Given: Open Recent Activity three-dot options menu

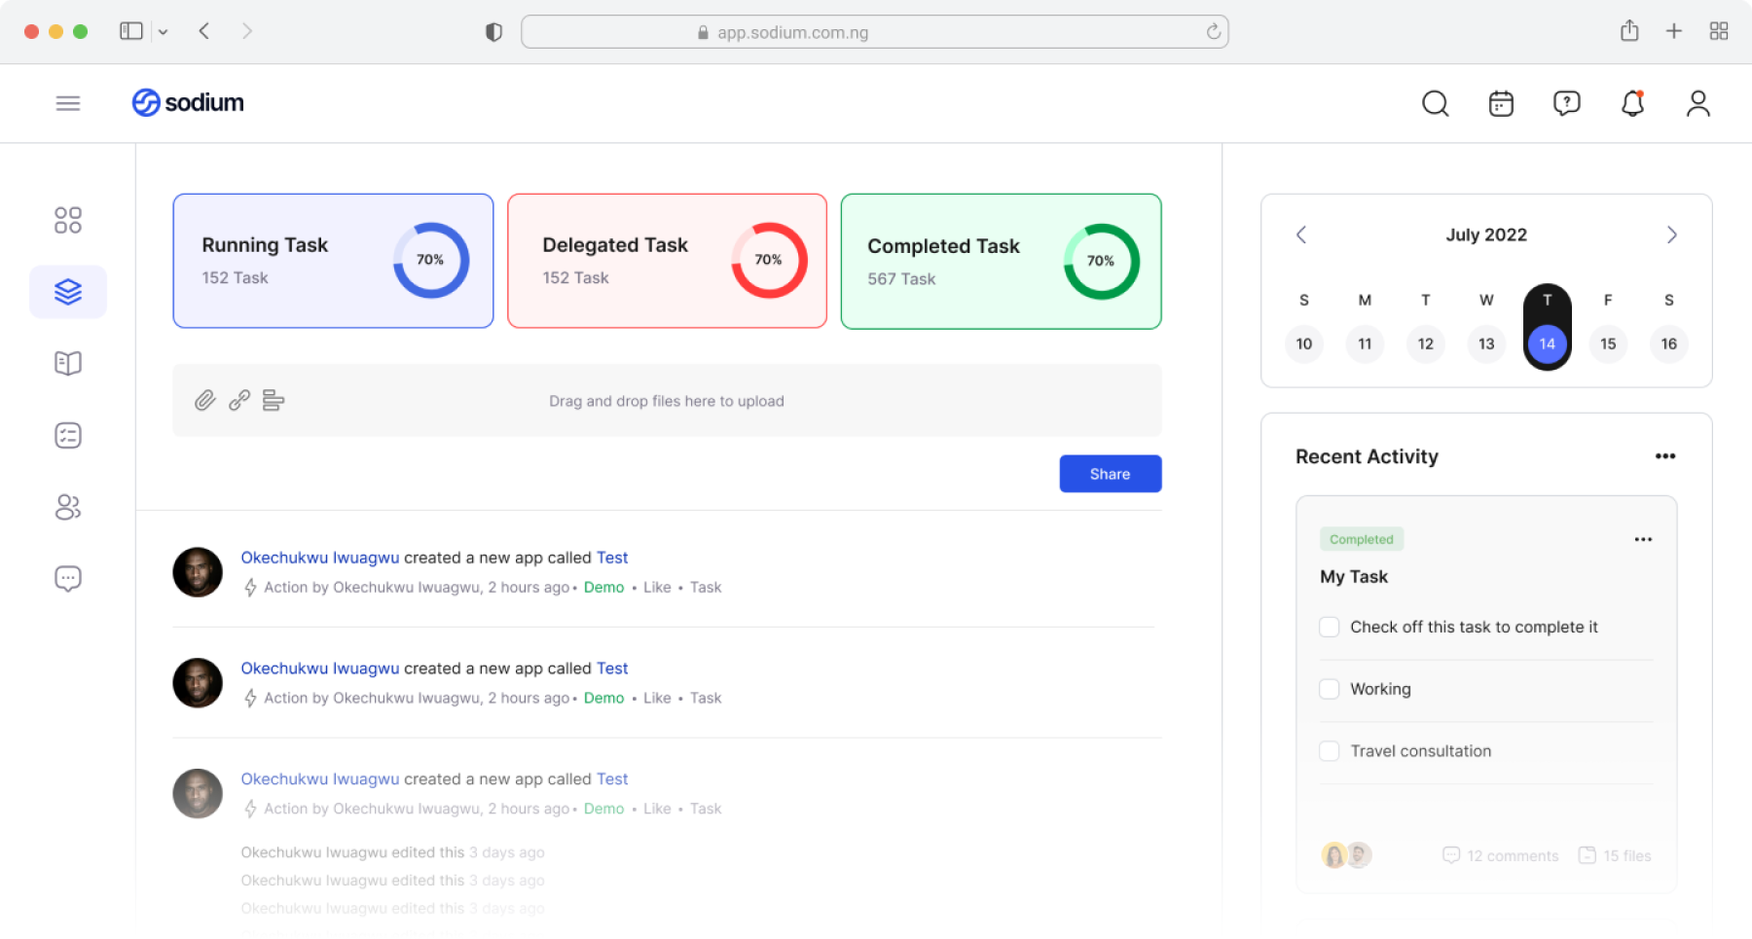Looking at the screenshot, I should click(x=1665, y=456).
